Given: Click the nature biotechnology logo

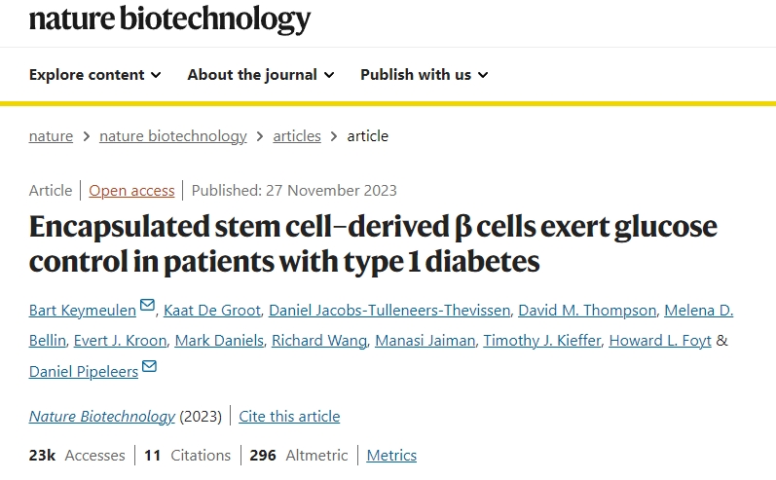Looking at the screenshot, I should pos(169,18).
